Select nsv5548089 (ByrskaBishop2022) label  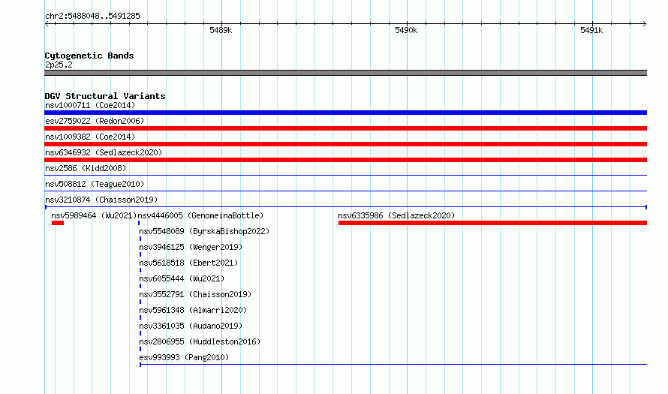[204, 231]
